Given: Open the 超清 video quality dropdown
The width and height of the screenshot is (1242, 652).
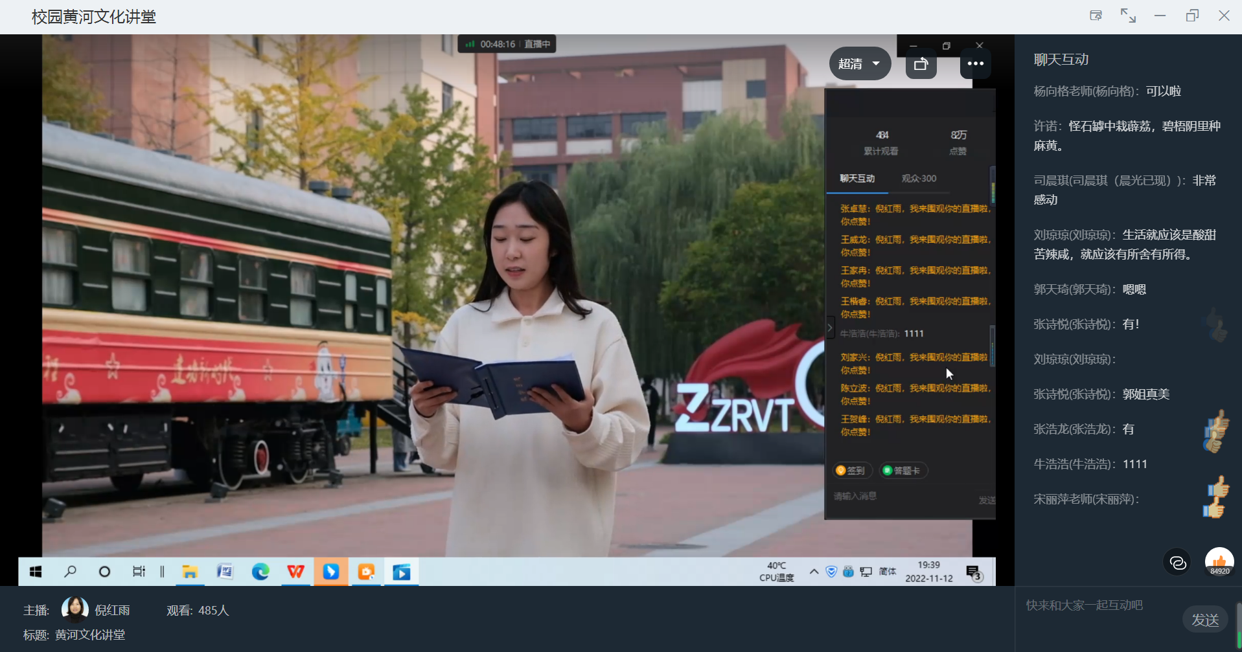Looking at the screenshot, I should point(859,63).
